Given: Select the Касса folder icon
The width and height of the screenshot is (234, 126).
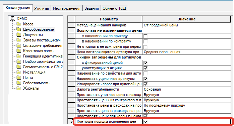Looking at the screenshot, I should pyautogui.click(x=19, y=24).
